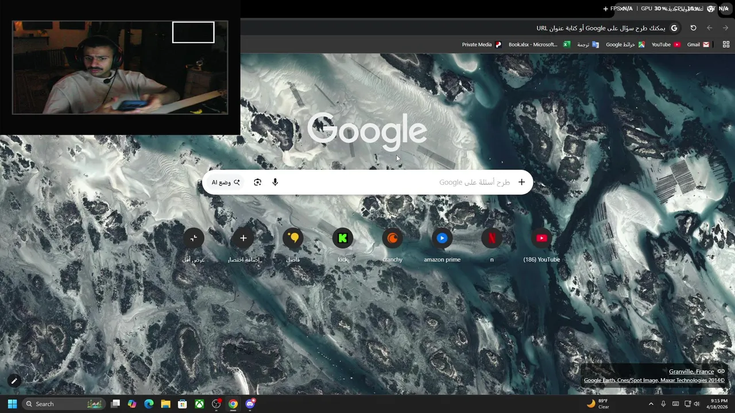Viewport: 735px width, 413px height.
Task: Collapse shortcuts with the show fewer tile
Action: (194, 244)
